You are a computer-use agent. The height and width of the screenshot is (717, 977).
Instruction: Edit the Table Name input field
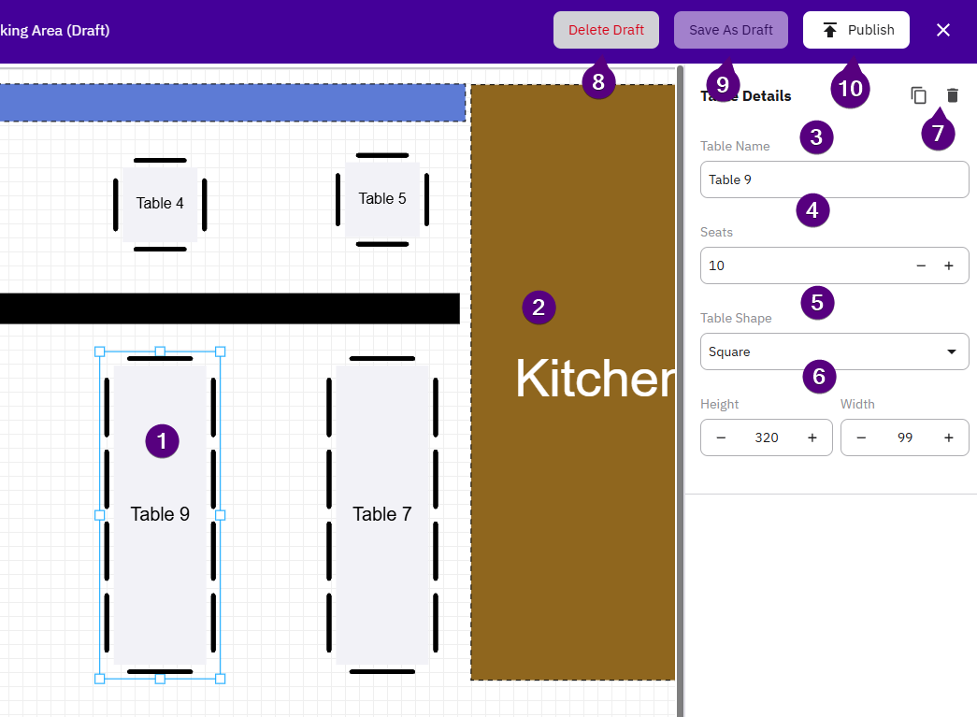pyautogui.click(x=834, y=179)
